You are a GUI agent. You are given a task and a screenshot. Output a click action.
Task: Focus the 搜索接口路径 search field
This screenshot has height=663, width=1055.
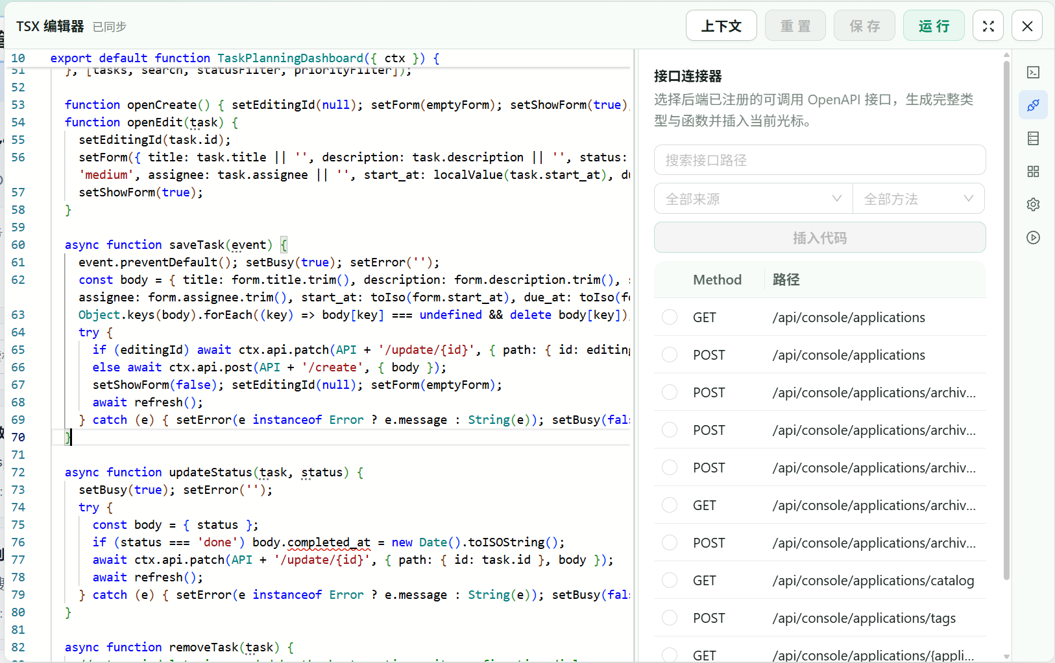(820, 160)
